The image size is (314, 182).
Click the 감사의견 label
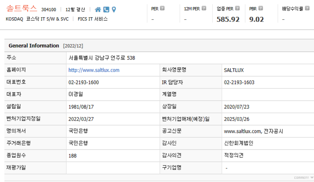pos(172,155)
